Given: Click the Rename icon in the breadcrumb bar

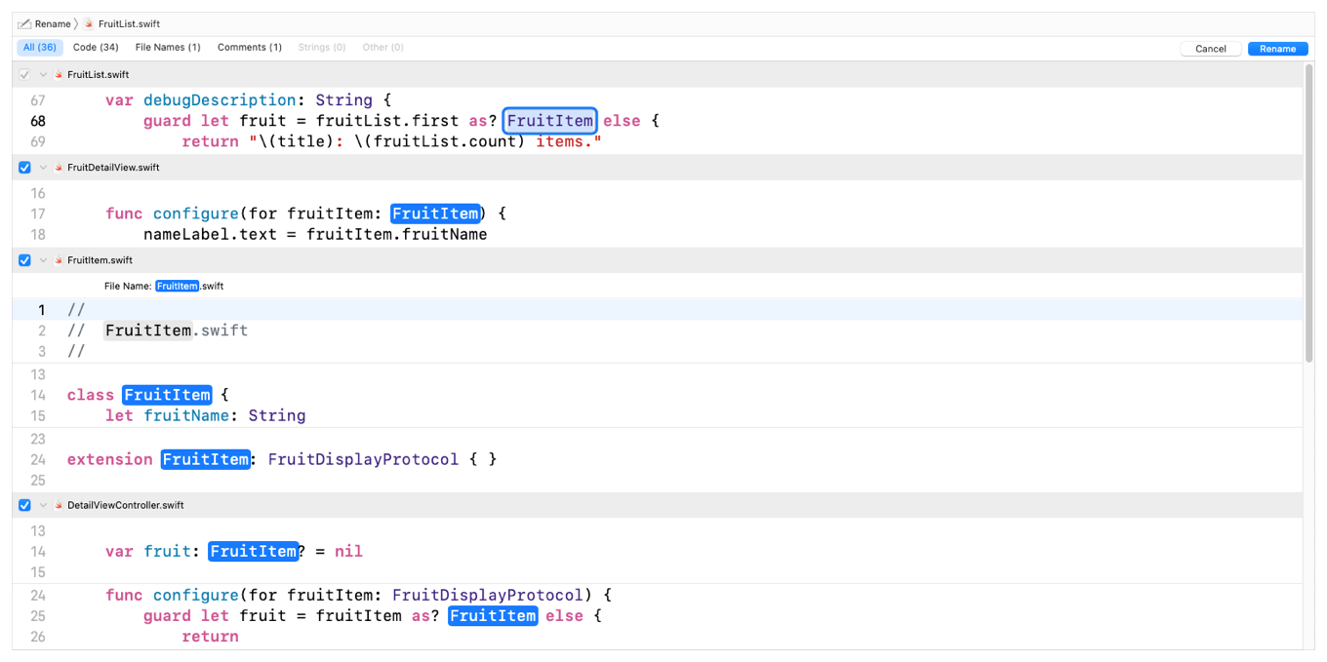Looking at the screenshot, I should coord(24,23).
